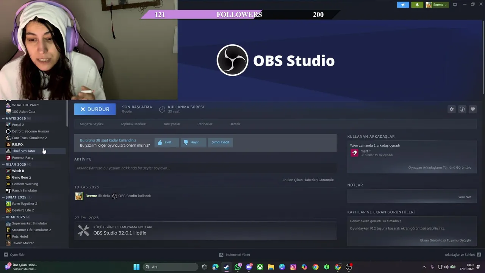Select Thief Simulator in the library list

tap(23, 151)
